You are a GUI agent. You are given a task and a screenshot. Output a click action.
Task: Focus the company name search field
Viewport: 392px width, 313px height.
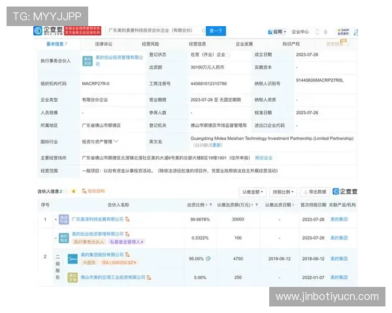[155, 31]
